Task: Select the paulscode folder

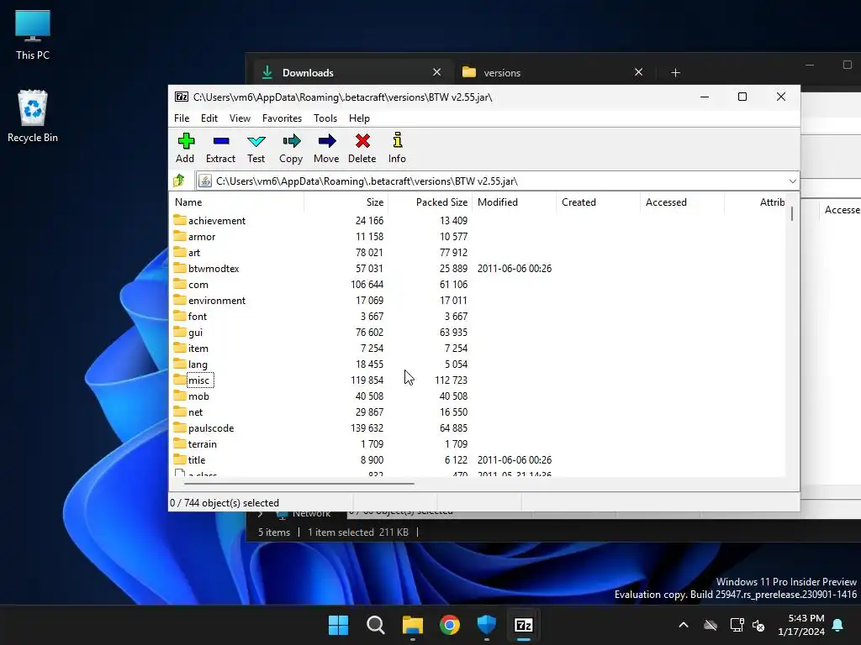Action: pyautogui.click(x=211, y=428)
